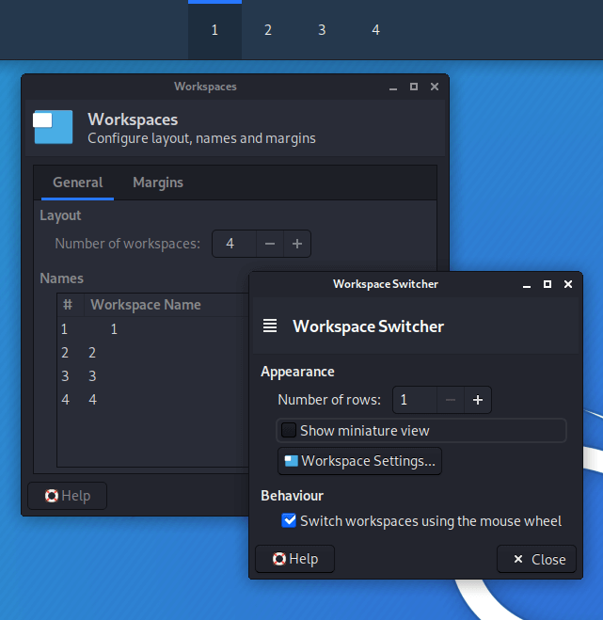Open the Margins tab
The image size is (603, 620).
click(158, 183)
